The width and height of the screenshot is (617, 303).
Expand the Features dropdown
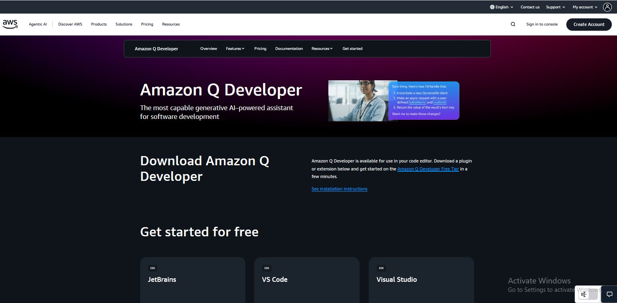tap(235, 48)
